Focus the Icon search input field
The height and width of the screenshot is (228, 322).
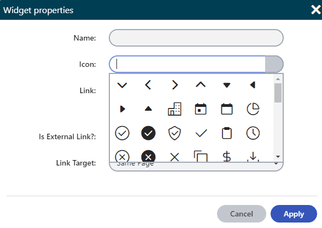pyautogui.click(x=187, y=64)
